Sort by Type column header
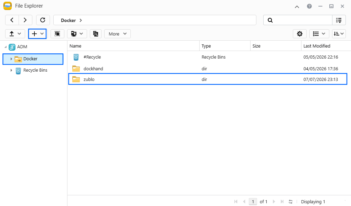Screen dimensions: 351x206 [225, 46]
